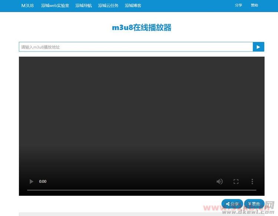Visit 凉城博客 from the top bar
278x216 pixels.
click(133, 6)
